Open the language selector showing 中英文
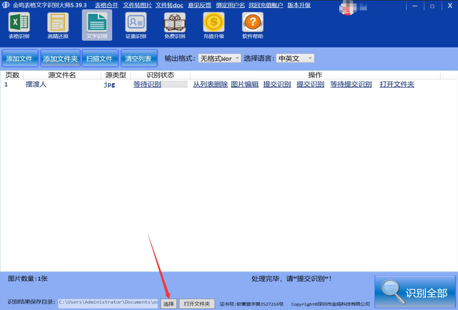The image size is (458, 310). 293,58
